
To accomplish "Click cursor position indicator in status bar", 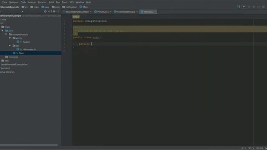I will [x=244, y=148].
